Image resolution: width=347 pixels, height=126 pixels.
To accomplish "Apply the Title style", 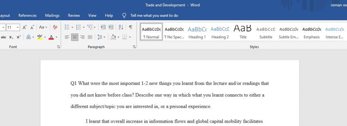I will [x=243, y=32].
